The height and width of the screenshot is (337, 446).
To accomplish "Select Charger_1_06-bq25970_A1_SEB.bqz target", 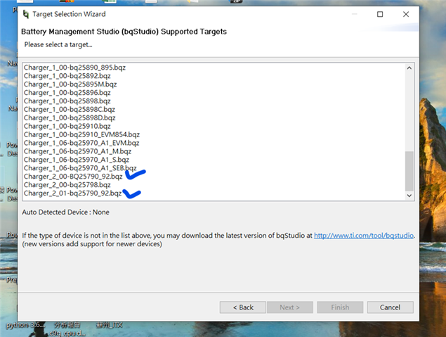I will 80,168.
